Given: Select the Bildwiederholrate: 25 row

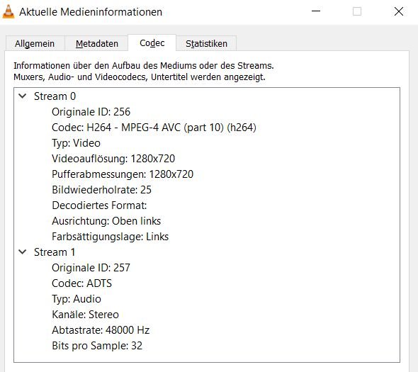Looking at the screenshot, I should 101,190.
